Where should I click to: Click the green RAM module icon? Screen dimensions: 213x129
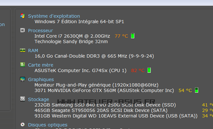[x=23, y=51]
